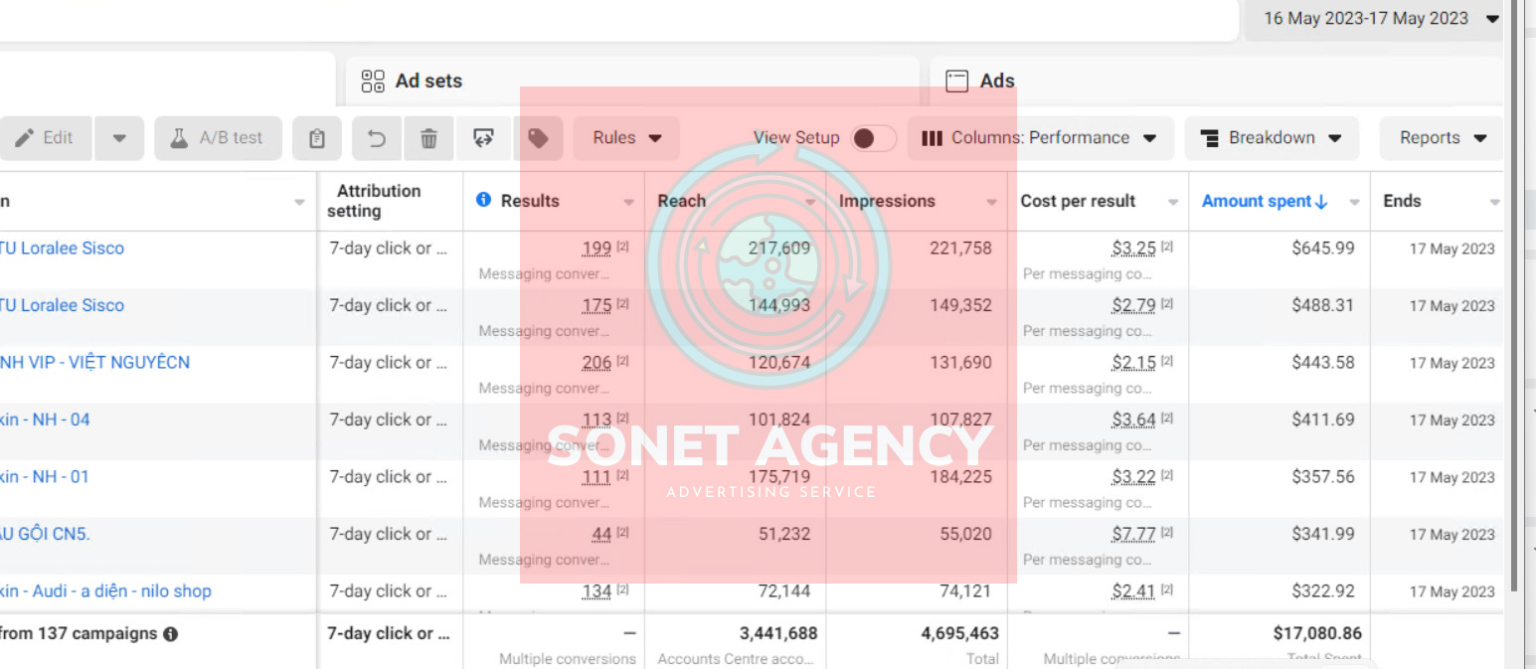The image size is (1536, 669).
Task: Click cost per result $3.25
Action: point(1134,249)
